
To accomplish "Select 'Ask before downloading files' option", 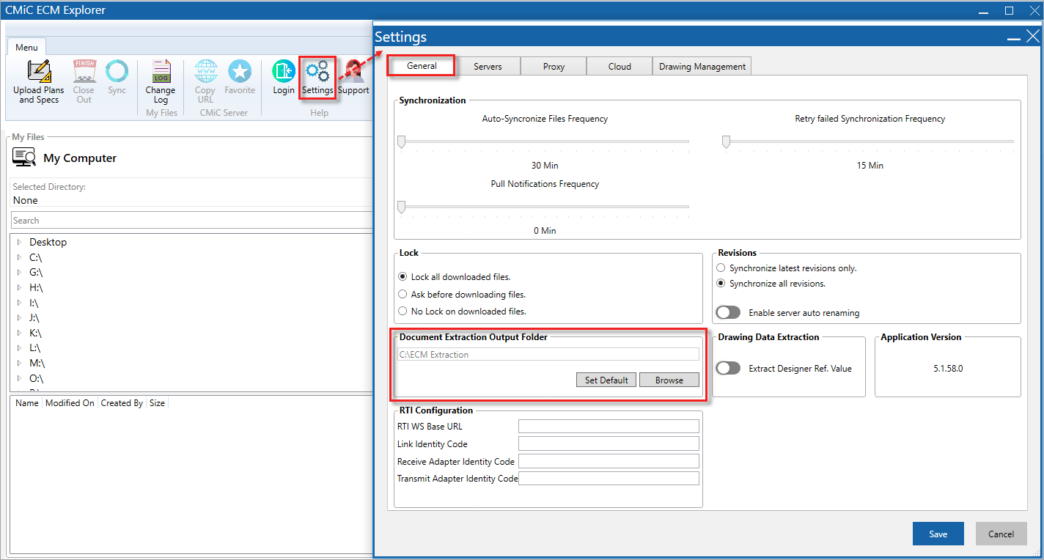I will coord(403,293).
